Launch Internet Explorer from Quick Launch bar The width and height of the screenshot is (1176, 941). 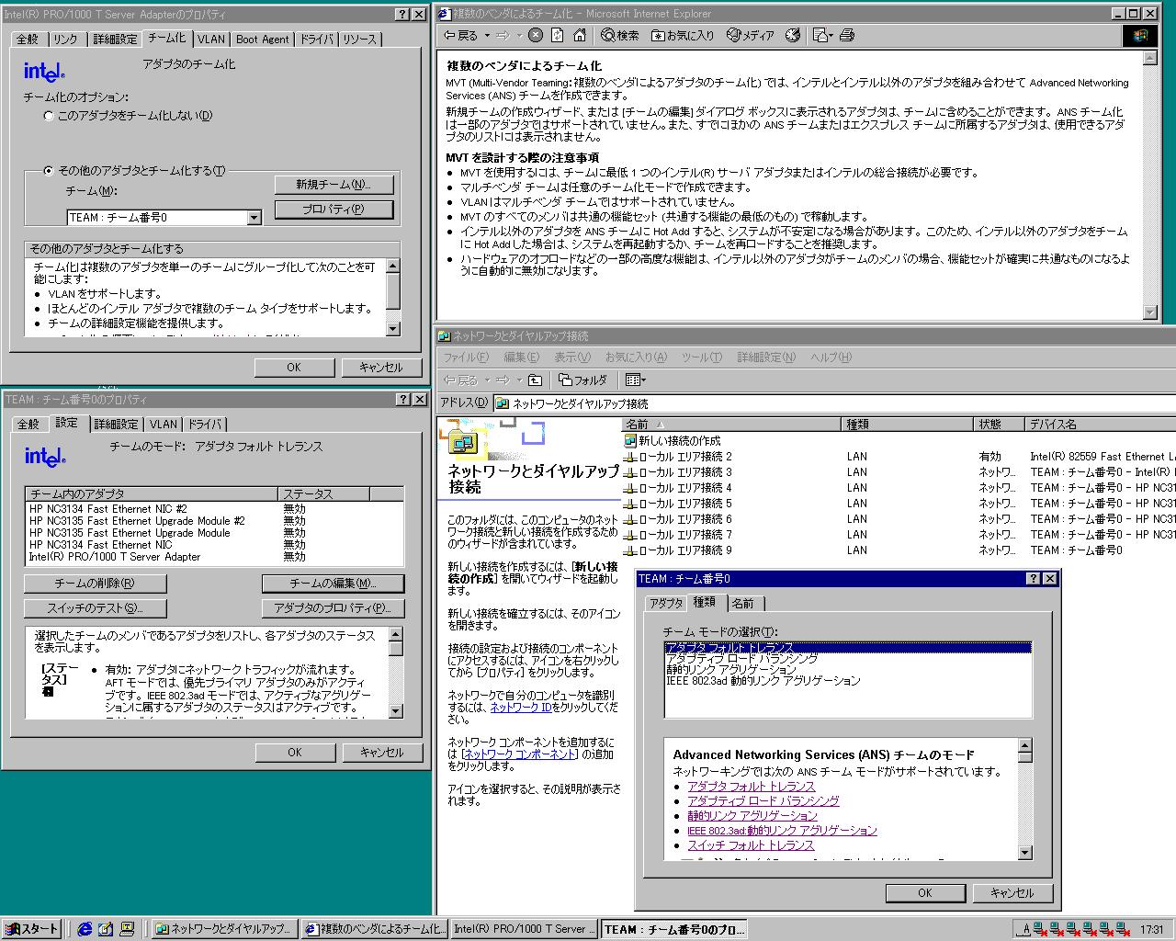pyautogui.click(x=85, y=929)
